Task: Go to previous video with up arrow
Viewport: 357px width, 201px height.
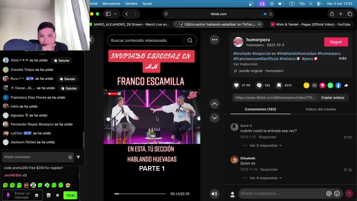Action: [x=214, y=104]
